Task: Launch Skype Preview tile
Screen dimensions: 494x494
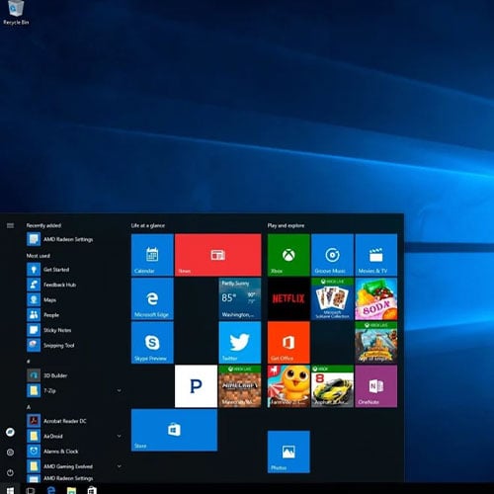Action: pyautogui.click(x=152, y=343)
